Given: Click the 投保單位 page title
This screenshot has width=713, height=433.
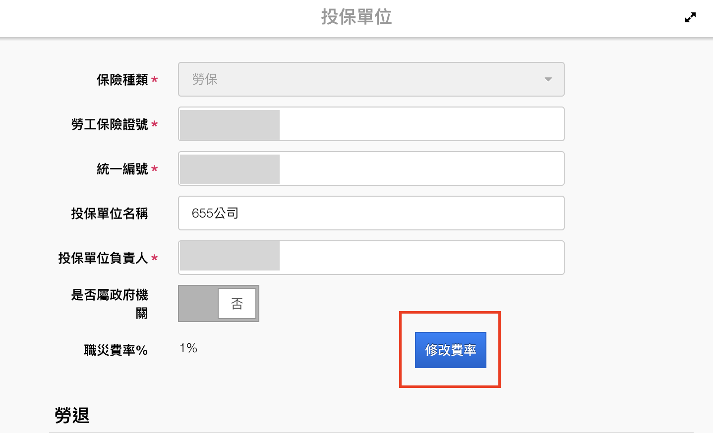Looking at the screenshot, I should point(356,17).
